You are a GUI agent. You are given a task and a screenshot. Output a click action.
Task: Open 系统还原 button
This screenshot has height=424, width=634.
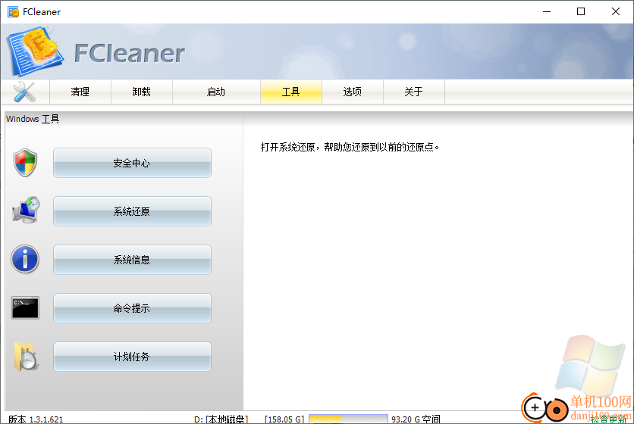click(x=132, y=211)
